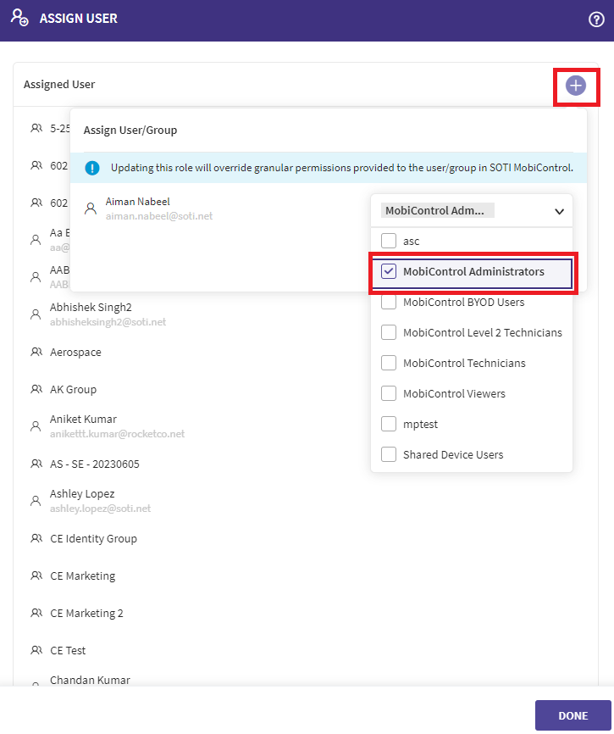
Task: Tick the Shared Device Users checkbox
Action: (x=389, y=454)
